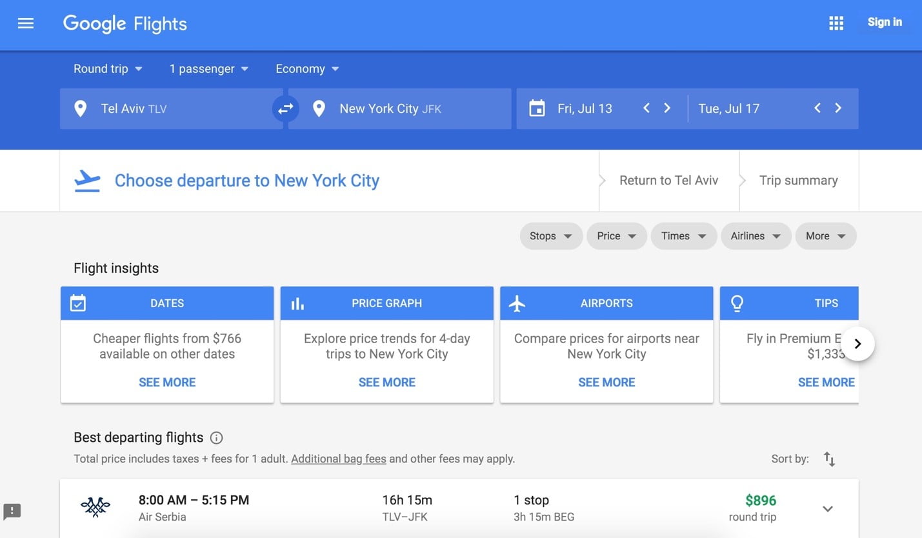Open the Round trip dropdown
This screenshot has width=922, height=538.
tap(108, 69)
